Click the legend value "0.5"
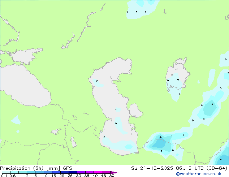 click(x=13, y=176)
